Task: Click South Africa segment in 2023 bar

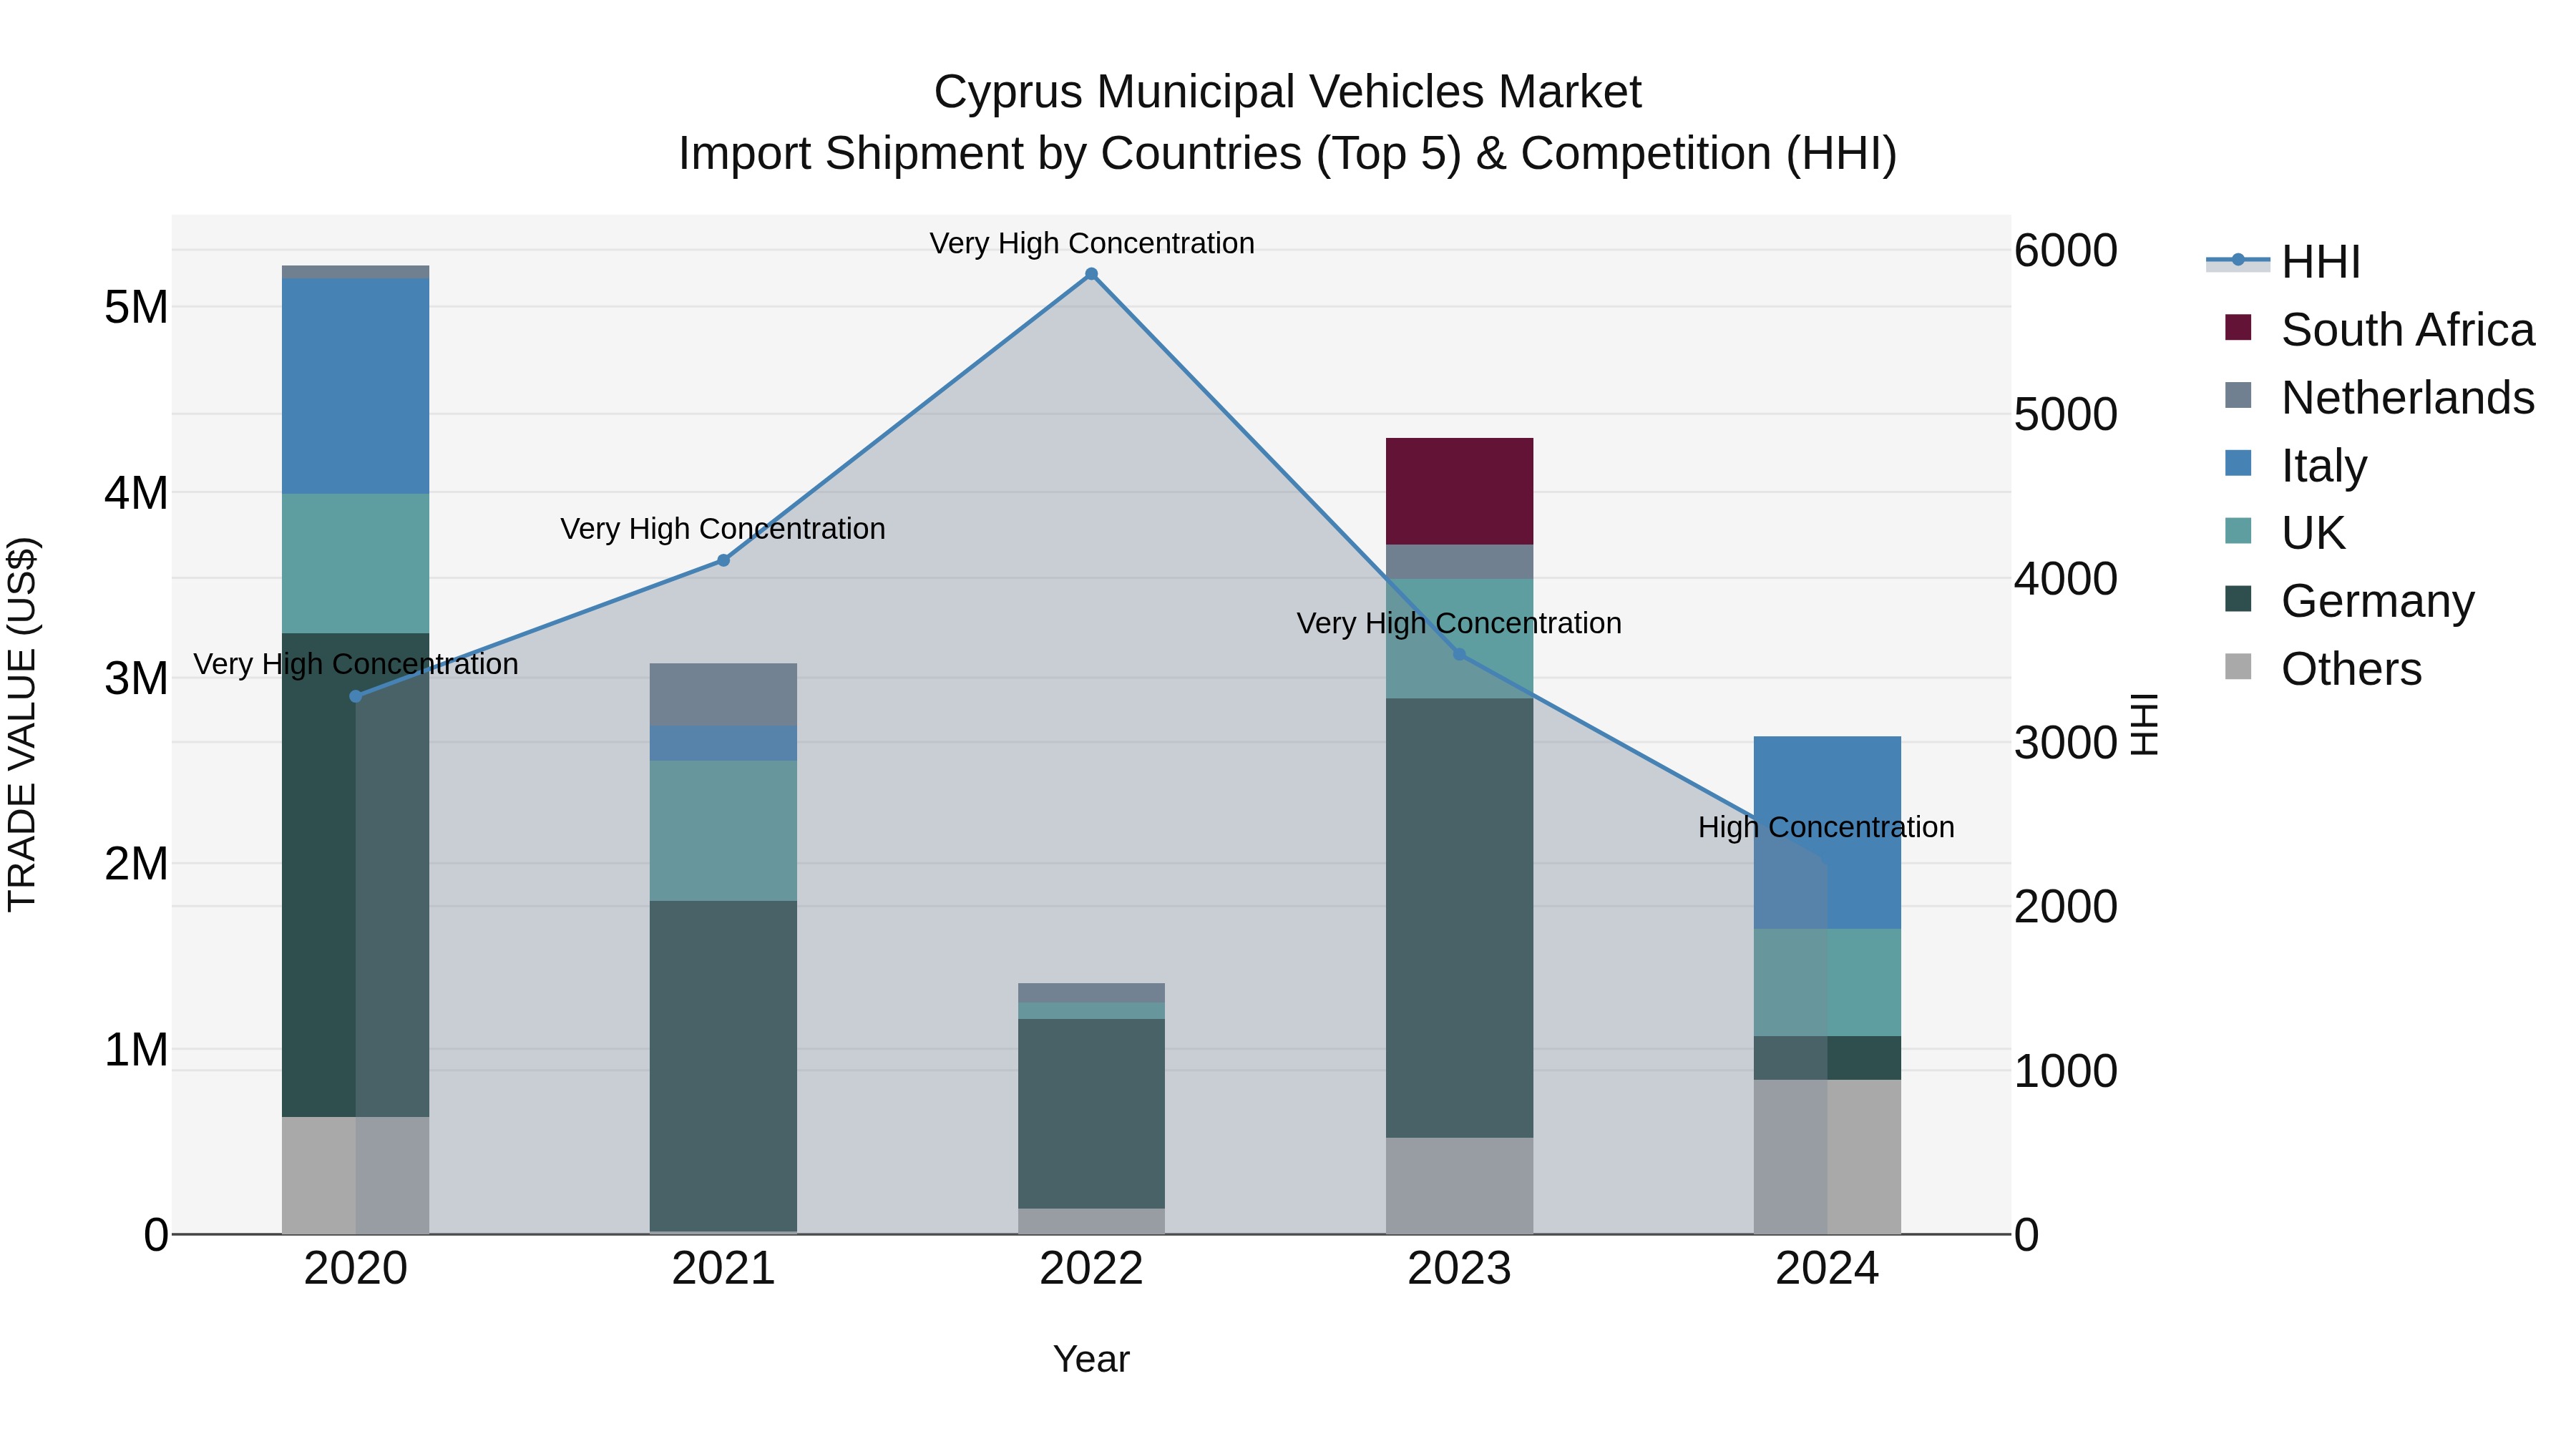Action: click(1459, 491)
